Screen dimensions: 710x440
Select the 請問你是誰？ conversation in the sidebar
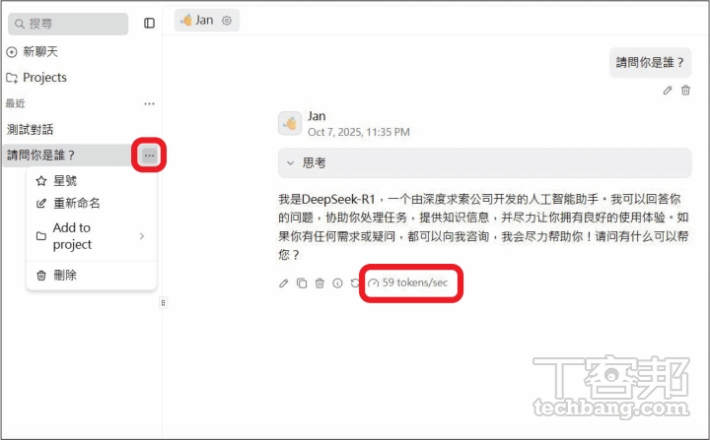coord(68,156)
